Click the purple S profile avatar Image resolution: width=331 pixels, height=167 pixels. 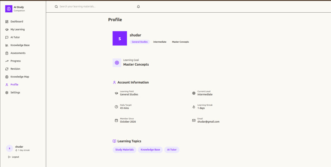click(120, 39)
